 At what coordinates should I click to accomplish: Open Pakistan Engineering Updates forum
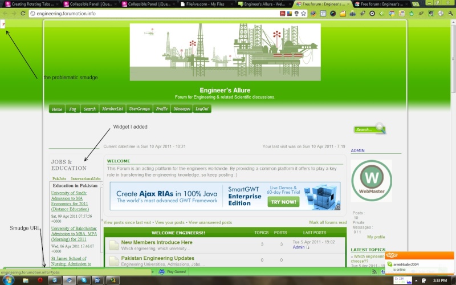click(x=158, y=258)
